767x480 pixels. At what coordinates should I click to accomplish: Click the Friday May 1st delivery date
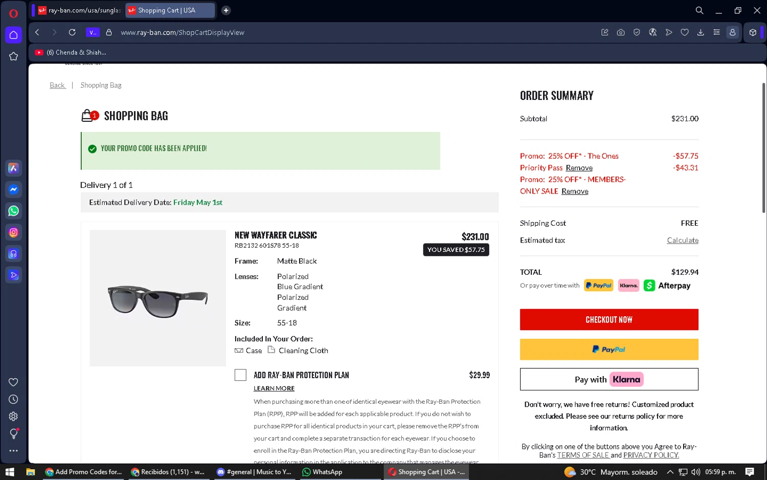198,202
